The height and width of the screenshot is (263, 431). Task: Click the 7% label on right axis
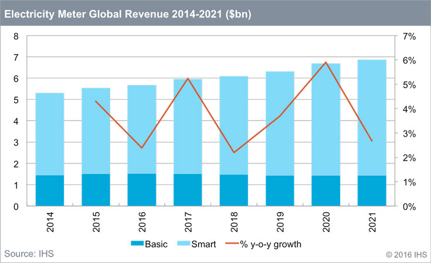click(409, 36)
